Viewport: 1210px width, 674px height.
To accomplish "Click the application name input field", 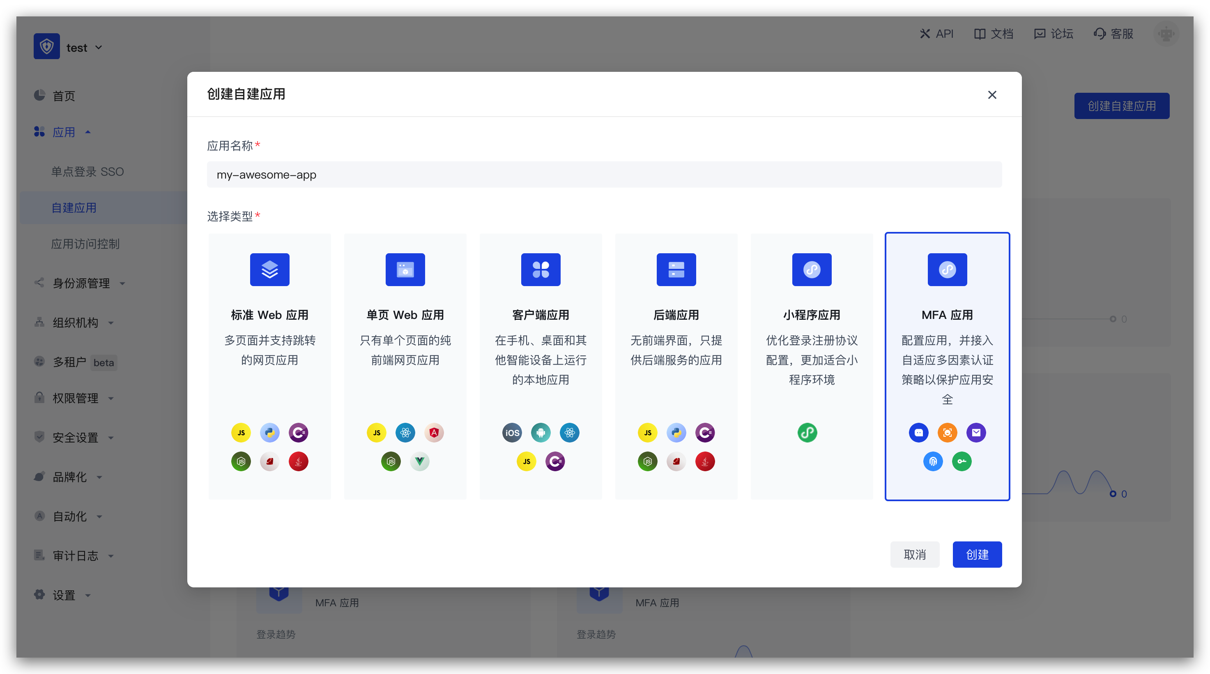I will pyautogui.click(x=604, y=174).
